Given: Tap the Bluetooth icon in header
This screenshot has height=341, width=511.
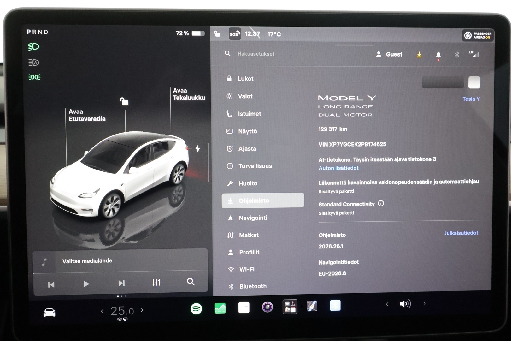Looking at the screenshot, I should pos(457,55).
